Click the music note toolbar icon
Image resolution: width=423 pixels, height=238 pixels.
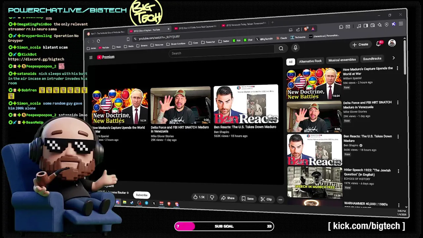point(359,26)
